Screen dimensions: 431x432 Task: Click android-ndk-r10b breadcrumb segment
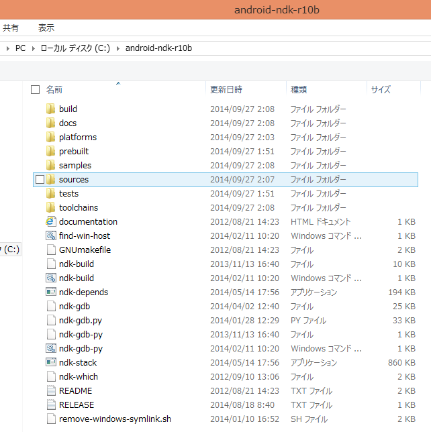(158, 48)
